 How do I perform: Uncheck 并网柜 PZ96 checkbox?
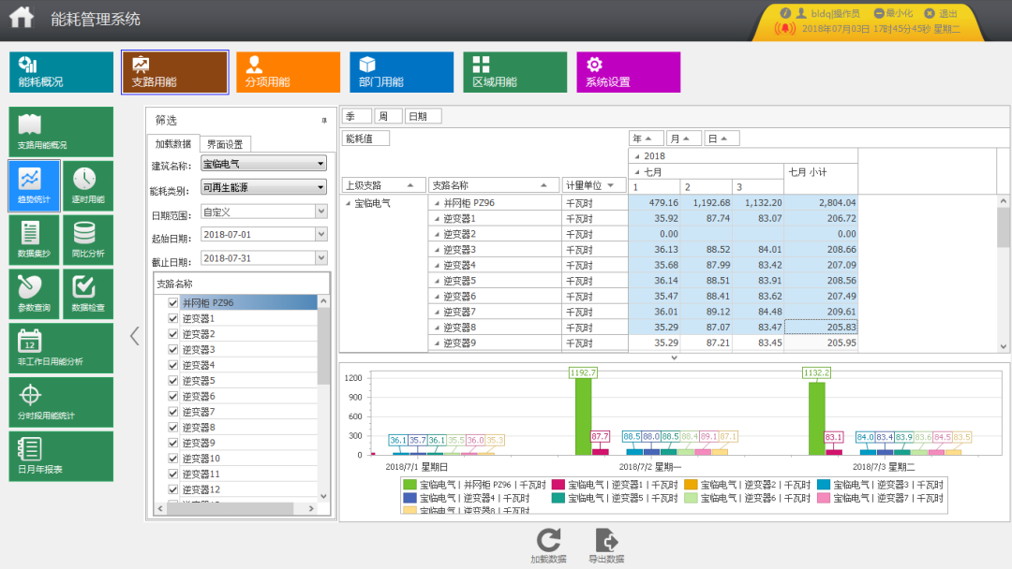tap(172, 303)
